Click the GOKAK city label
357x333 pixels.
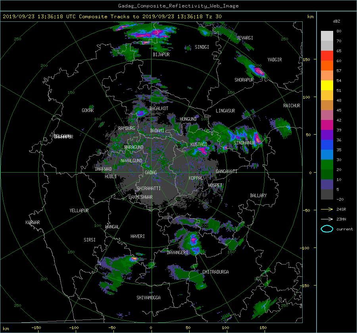pos(88,110)
